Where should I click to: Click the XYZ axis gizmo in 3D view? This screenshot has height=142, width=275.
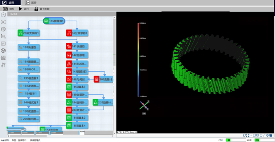(x=145, y=105)
